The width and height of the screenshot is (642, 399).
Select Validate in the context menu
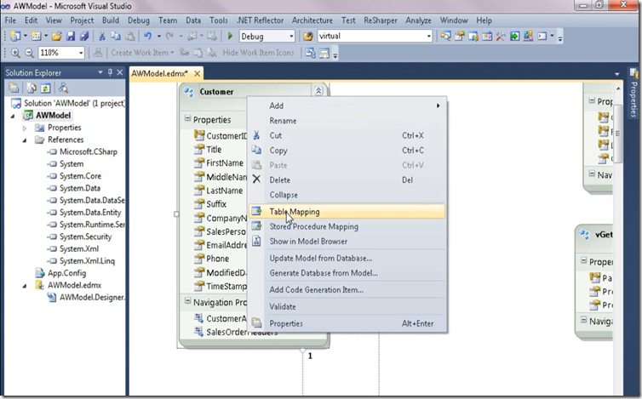point(347,306)
